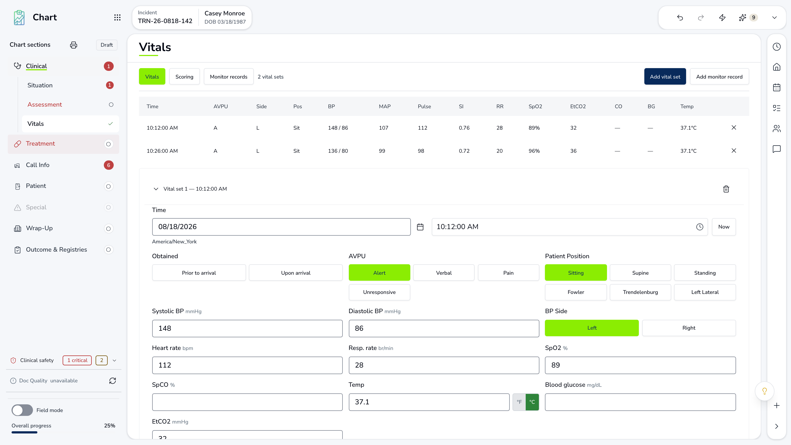
Task: Remove the 10:12:00 AM vitals row
Action: pyautogui.click(x=734, y=127)
